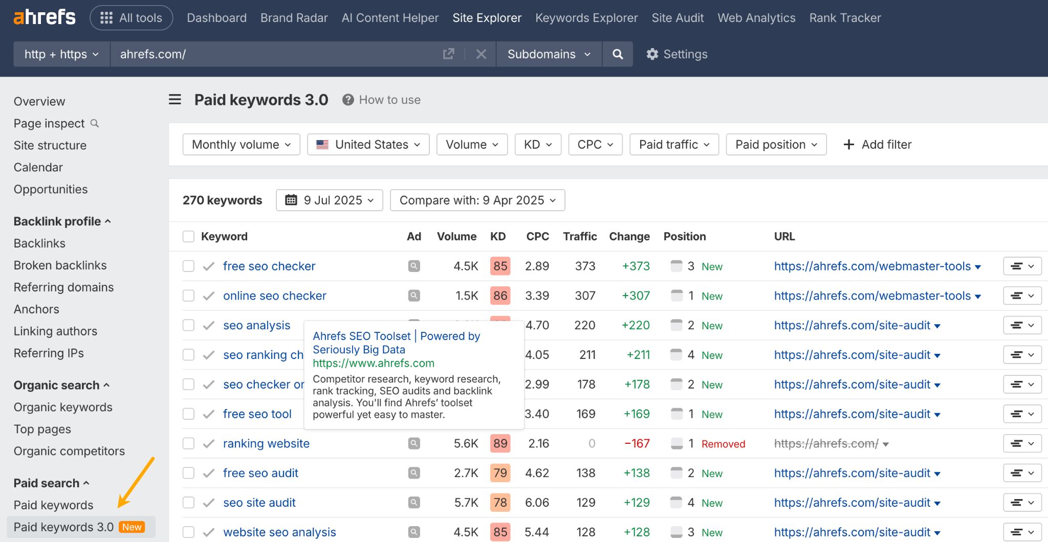Open ahrefs.com in a new tab icon
This screenshot has height=542, width=1048.
click(x=448, y=54)
